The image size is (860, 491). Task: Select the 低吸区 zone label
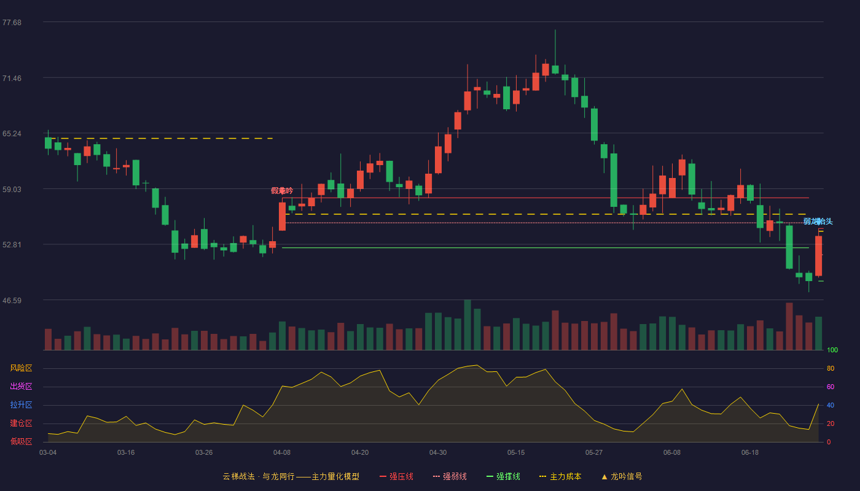21,441
